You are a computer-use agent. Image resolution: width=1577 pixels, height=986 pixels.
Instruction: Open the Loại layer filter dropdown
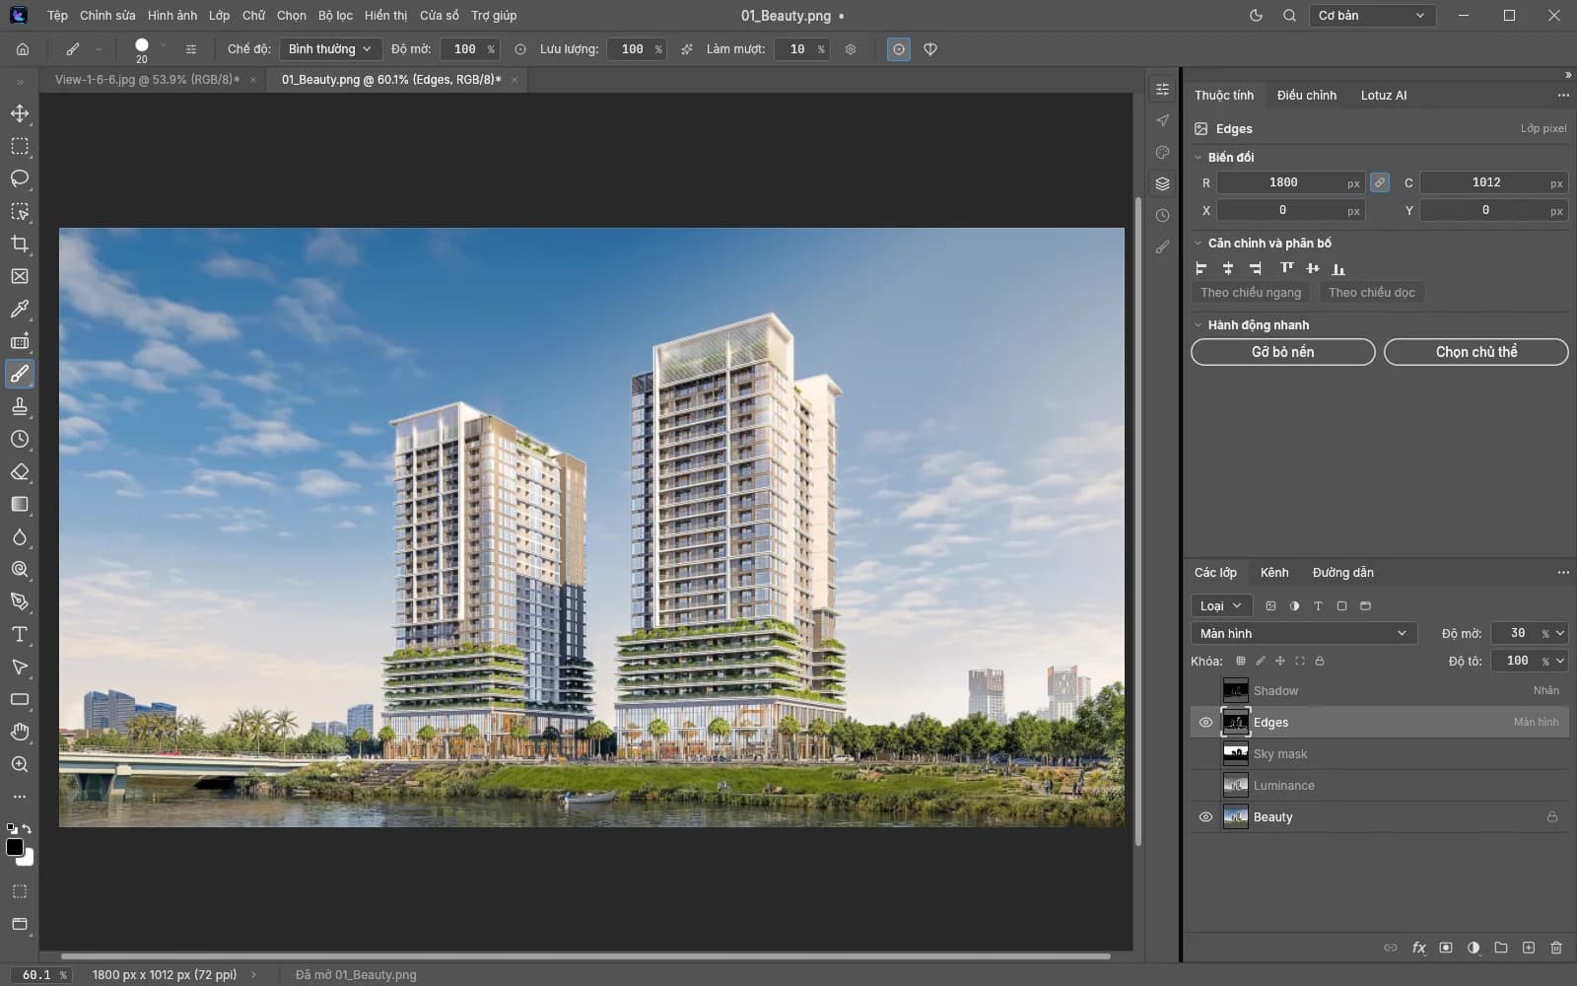[x=1221, y=605]
